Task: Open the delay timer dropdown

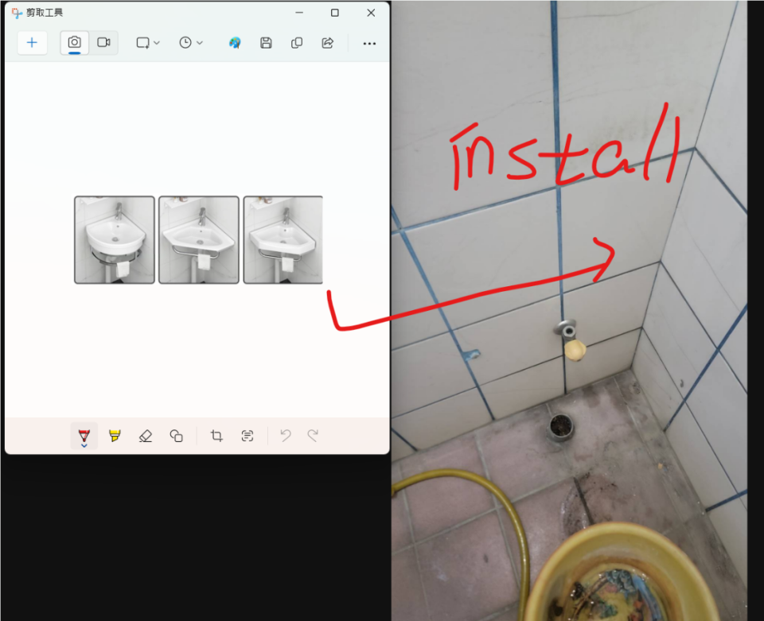Action: 191,43
